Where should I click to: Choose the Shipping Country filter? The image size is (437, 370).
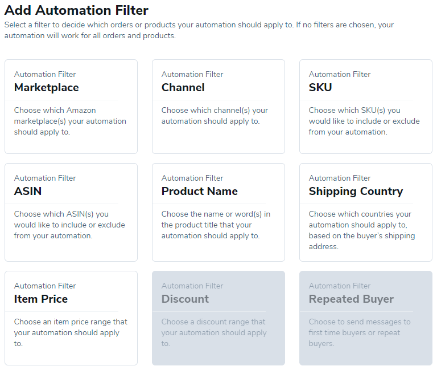click(x=366, y=212)
